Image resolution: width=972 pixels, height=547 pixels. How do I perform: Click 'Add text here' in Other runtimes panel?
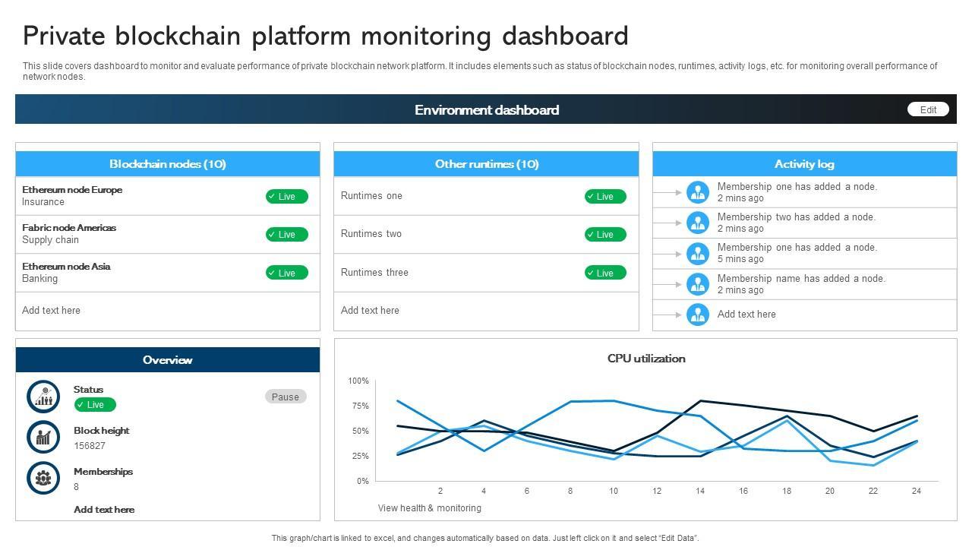click(370, 310)
